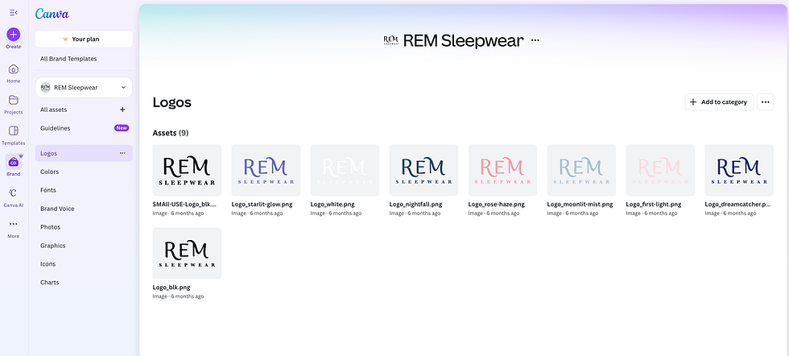Click the Logos page heading

172,103
